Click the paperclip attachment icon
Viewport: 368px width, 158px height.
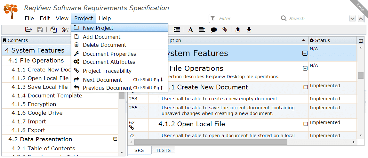point(225,30)
